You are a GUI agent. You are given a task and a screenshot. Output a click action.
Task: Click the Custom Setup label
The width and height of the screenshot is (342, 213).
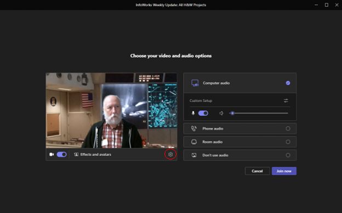[201, 100]
